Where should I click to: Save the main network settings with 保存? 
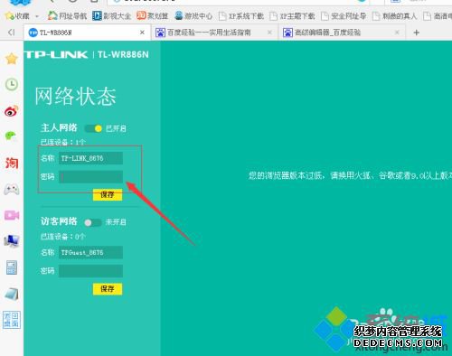(x=108, y=195)
